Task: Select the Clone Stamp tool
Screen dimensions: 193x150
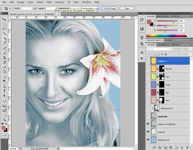Action: (x=4, y=58)
